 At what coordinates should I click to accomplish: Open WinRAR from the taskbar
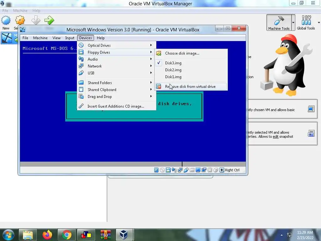click(x=106, y=235)
